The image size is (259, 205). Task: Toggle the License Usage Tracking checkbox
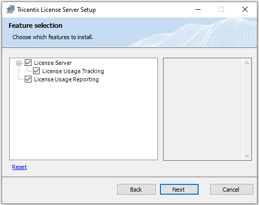pos(36,71)
